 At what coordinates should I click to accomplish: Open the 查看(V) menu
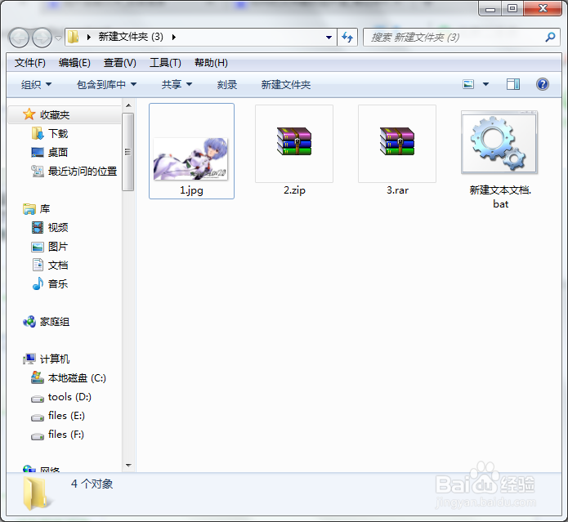tap(120, 63)
